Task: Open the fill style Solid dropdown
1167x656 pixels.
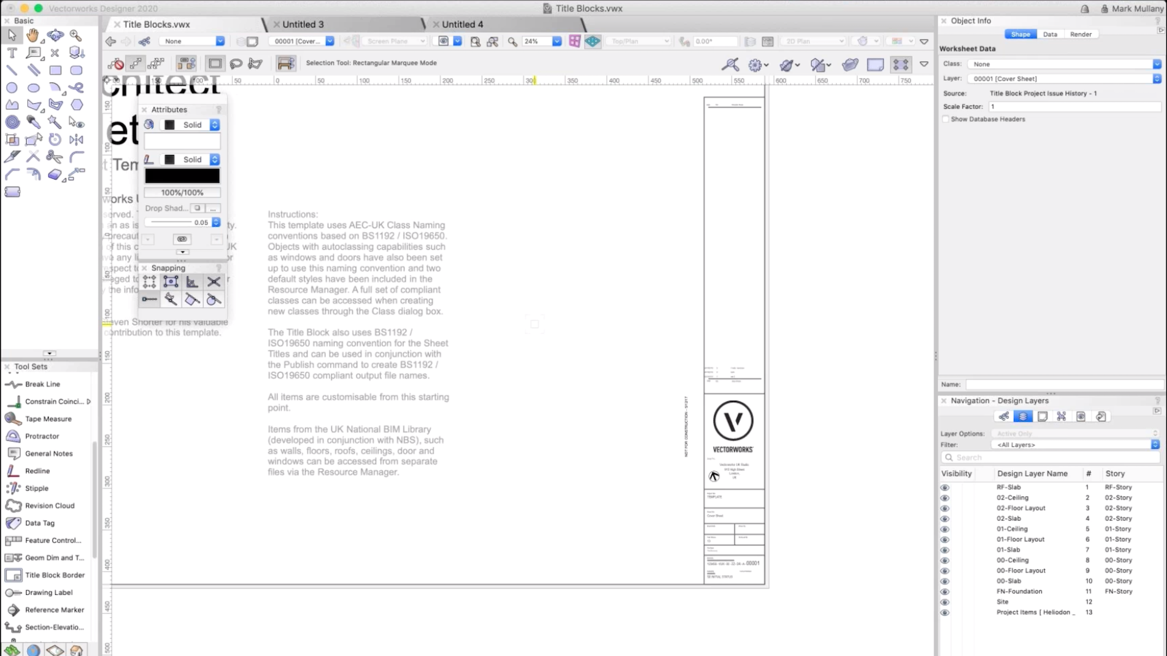Action: 190,125
